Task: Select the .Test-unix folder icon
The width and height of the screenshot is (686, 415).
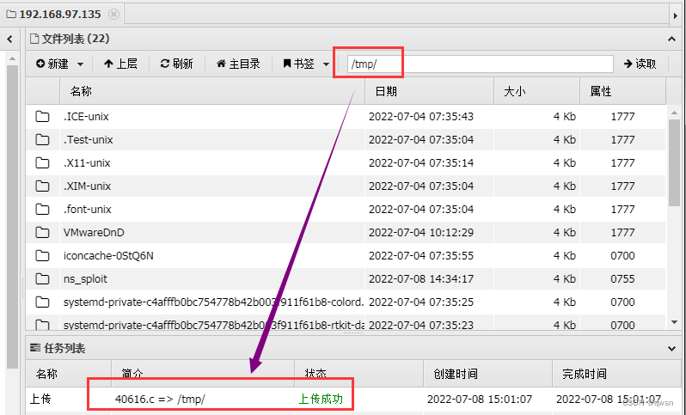Action: click(x=42, y=139)
